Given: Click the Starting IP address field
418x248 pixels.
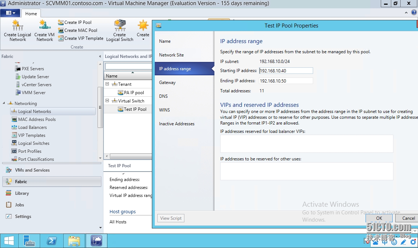Looking at the screenshot, I should point(286,71).
